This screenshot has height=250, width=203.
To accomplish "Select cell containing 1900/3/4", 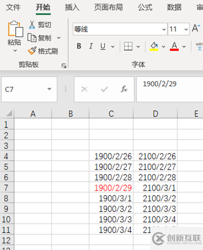I will point(111,230).
